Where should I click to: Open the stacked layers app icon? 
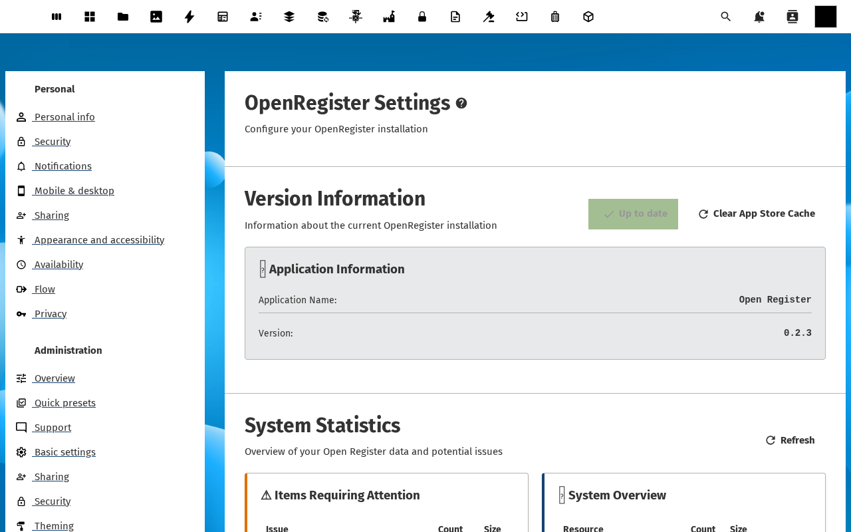point(289,17)
